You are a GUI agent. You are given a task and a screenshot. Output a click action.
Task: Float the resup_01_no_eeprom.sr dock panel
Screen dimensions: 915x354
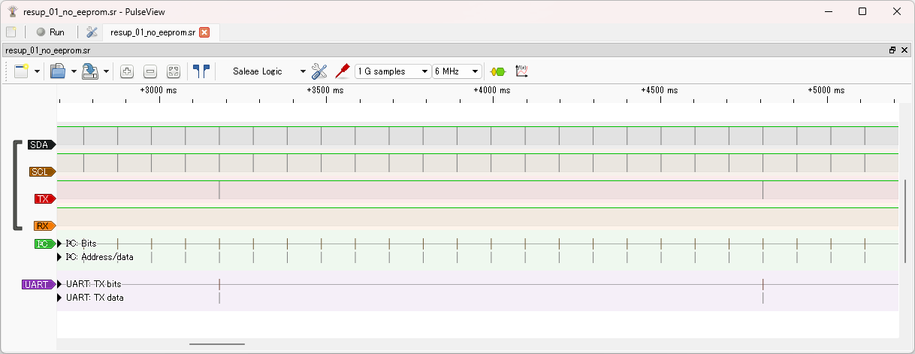click(x=892, y=50)
